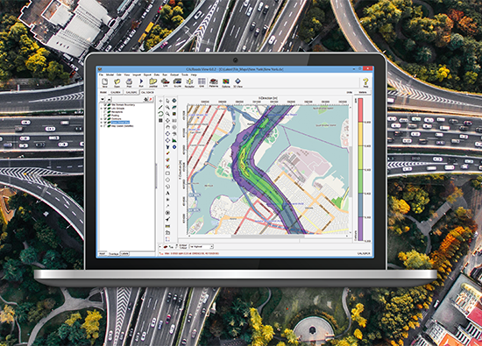Start the model with the Run arrow

point(141,82)
